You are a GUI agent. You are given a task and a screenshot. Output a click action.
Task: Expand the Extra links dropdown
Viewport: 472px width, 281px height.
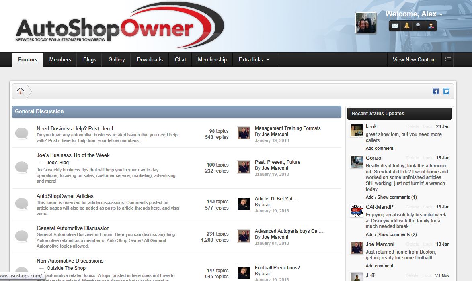[254, 59]
